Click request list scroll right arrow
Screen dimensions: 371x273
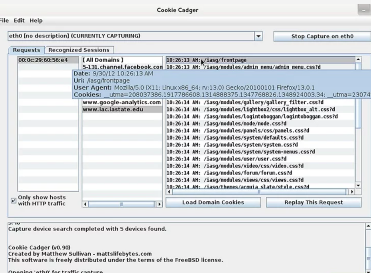point(352,192)
